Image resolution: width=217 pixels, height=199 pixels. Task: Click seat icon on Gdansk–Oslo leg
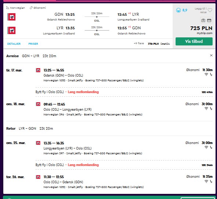point(211,74)
